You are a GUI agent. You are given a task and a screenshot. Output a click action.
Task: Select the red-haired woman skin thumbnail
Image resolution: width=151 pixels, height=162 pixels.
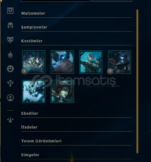click(x=62, y=91)
